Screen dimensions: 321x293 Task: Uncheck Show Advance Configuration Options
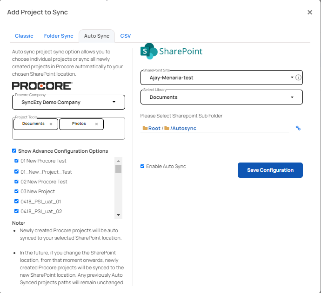click(x=14, y=151)
